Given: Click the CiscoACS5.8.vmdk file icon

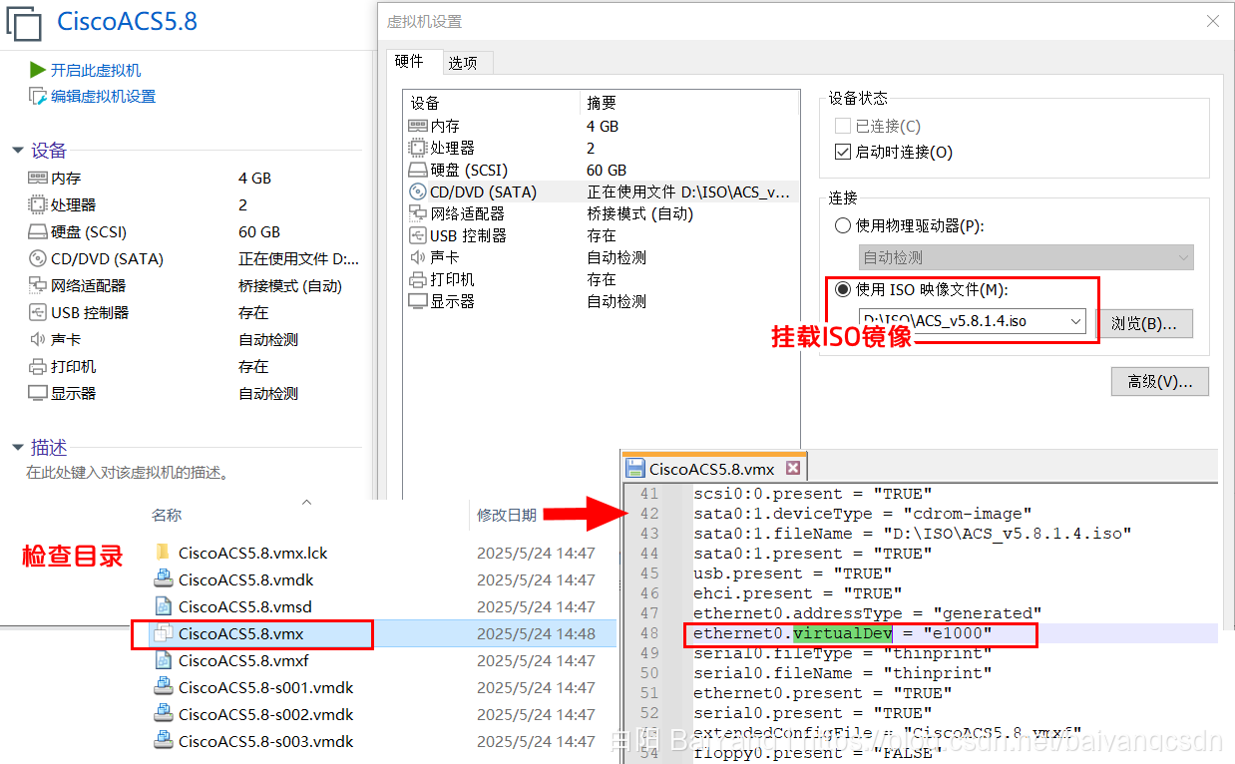Looking at the screenshot, I should (x=164, y=579).
